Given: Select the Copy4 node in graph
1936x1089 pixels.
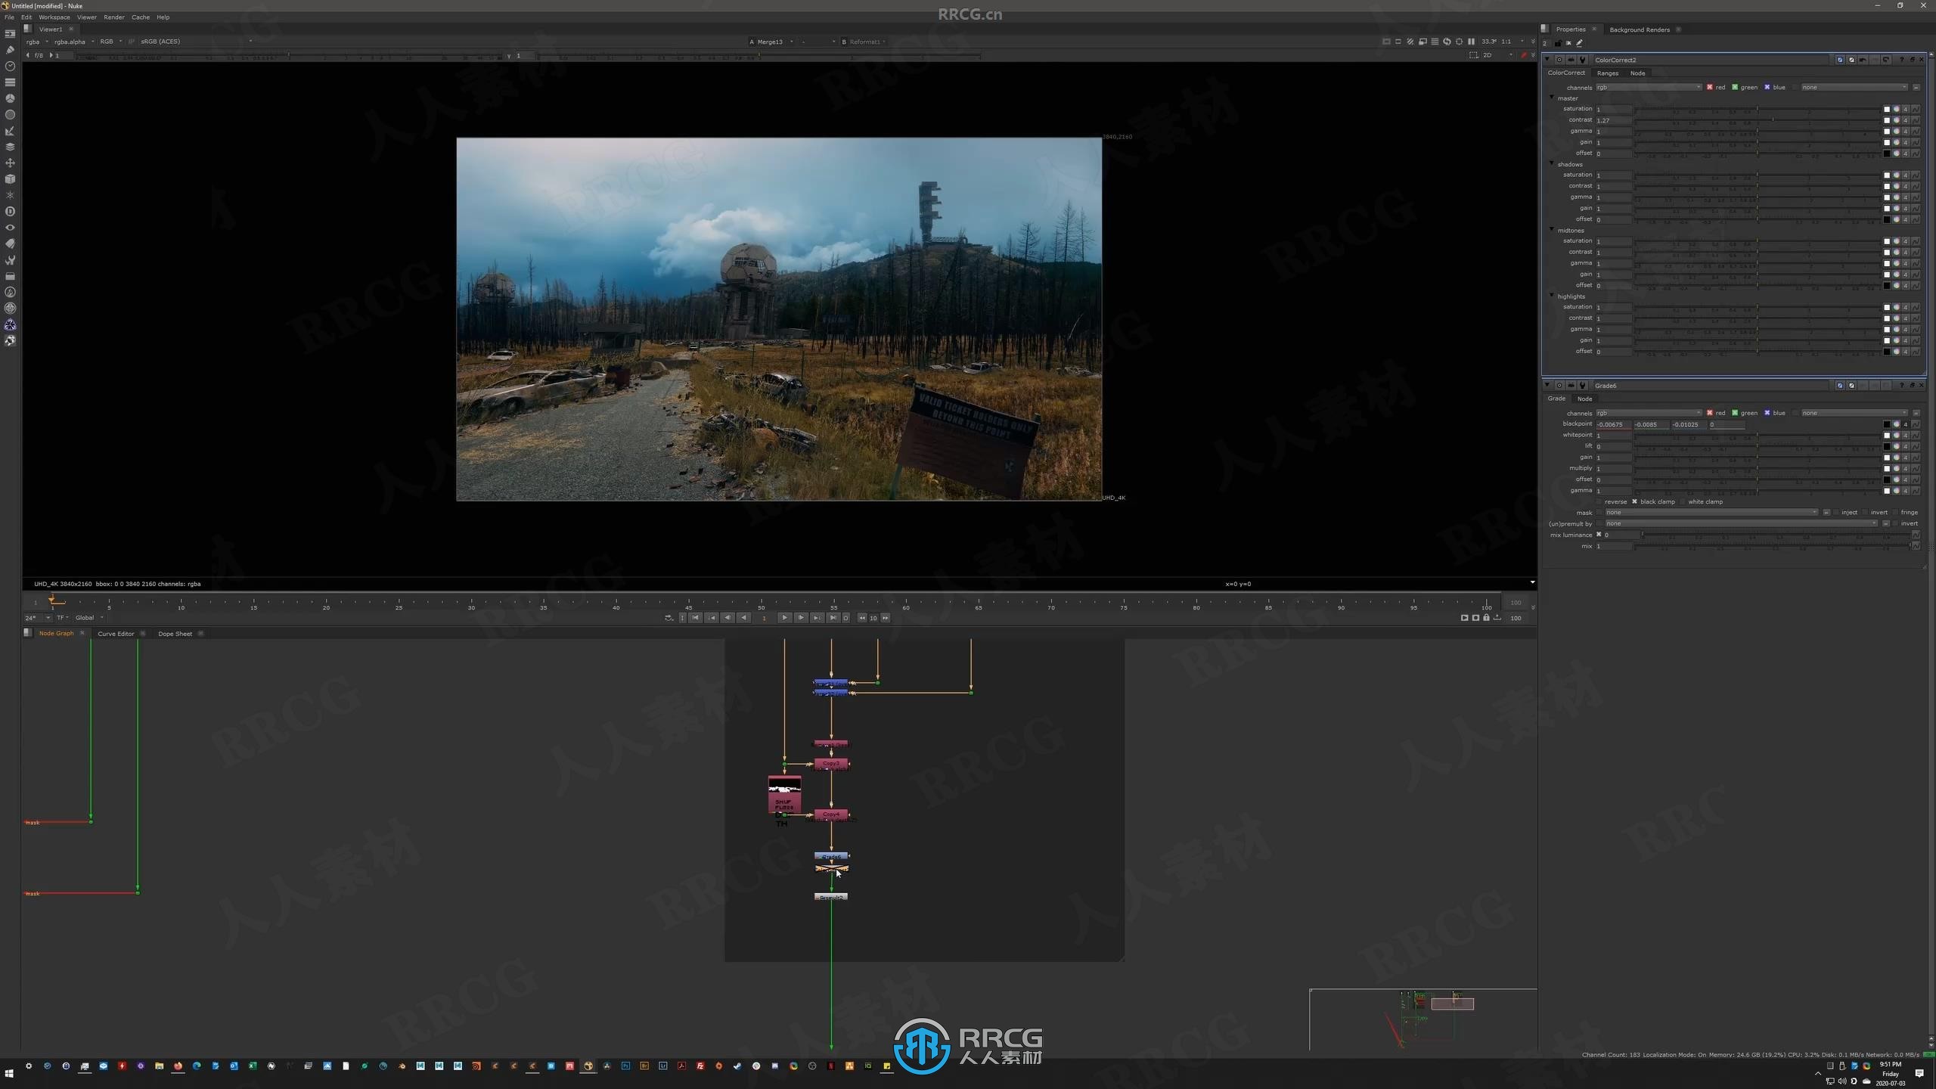Looking at the screenshot, I should pos(831,815).
